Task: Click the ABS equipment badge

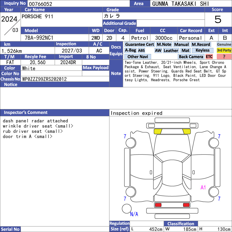Action: 141,50
